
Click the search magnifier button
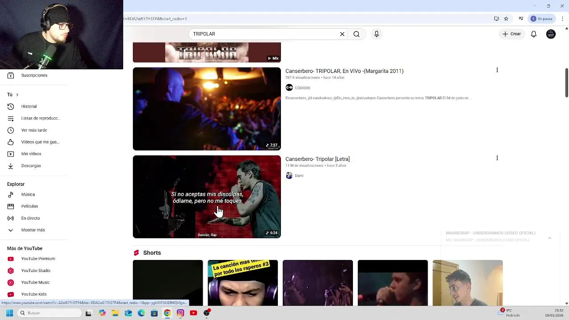click(x=357, y=34)
